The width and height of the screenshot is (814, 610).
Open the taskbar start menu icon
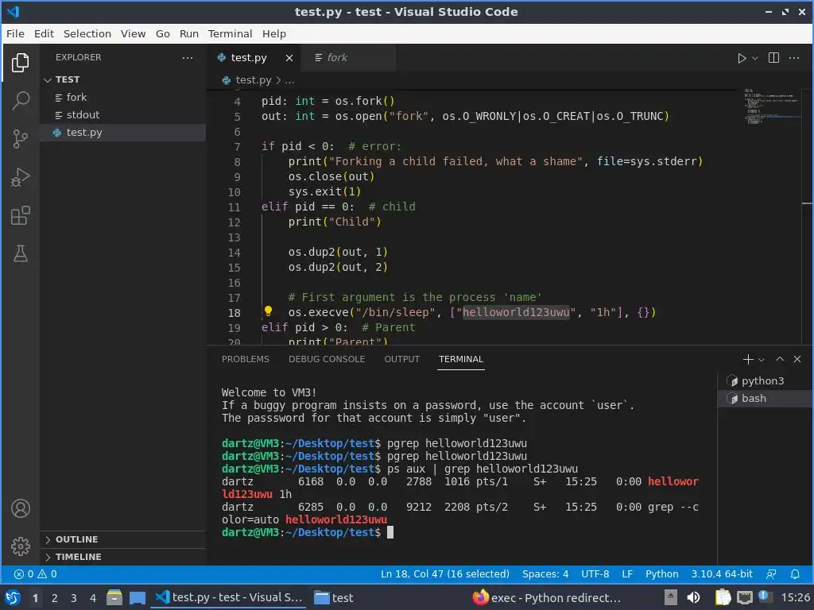13,597
